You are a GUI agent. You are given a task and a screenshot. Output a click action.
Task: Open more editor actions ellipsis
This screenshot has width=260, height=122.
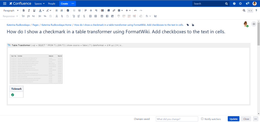(x=255, y=119)
